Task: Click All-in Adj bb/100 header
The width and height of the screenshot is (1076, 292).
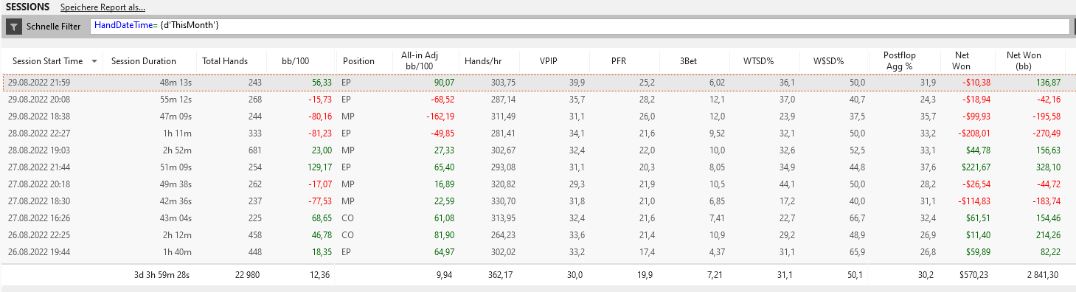Action: (419, 60)
